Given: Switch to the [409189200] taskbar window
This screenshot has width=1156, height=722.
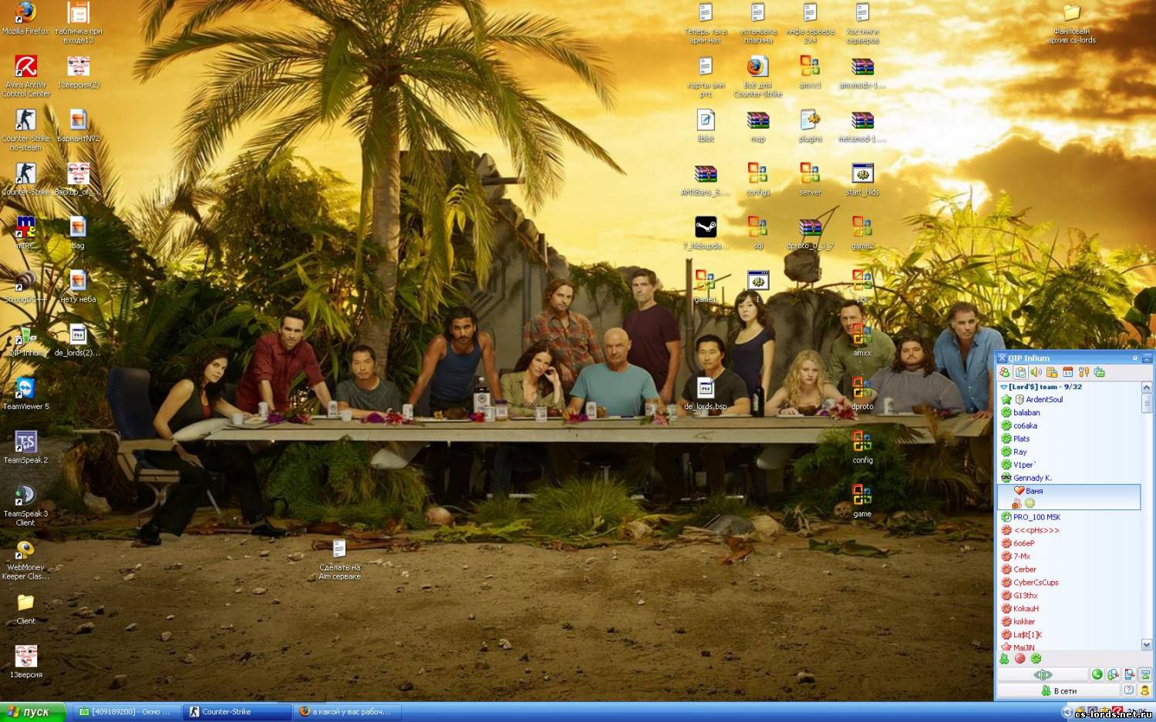Looking at the screenshot, I should click(127, 712).
